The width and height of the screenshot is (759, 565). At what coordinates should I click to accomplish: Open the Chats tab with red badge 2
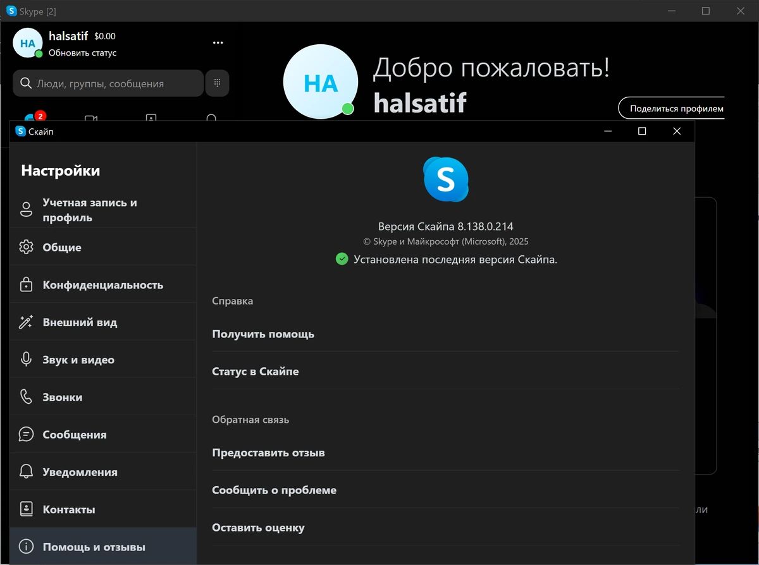pos(34,118)
